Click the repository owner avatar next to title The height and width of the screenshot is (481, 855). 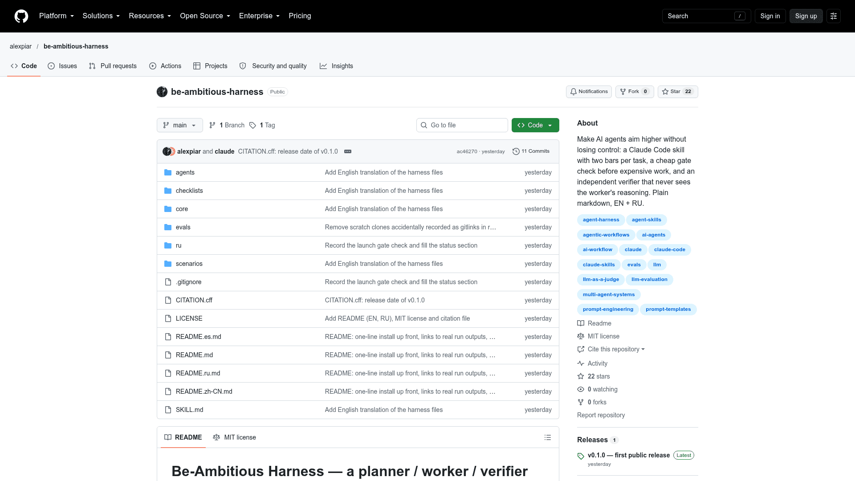pyautogui.click(x=162, y=92)
